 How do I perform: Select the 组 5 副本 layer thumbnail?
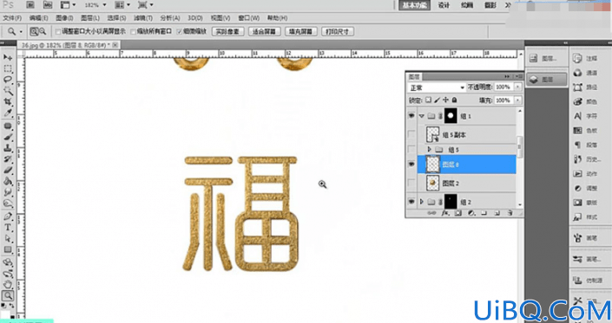433,134
